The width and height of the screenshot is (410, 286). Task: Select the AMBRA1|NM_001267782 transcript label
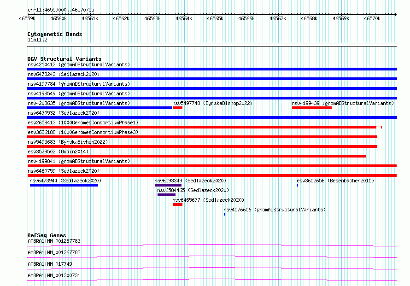coord(54,252)
